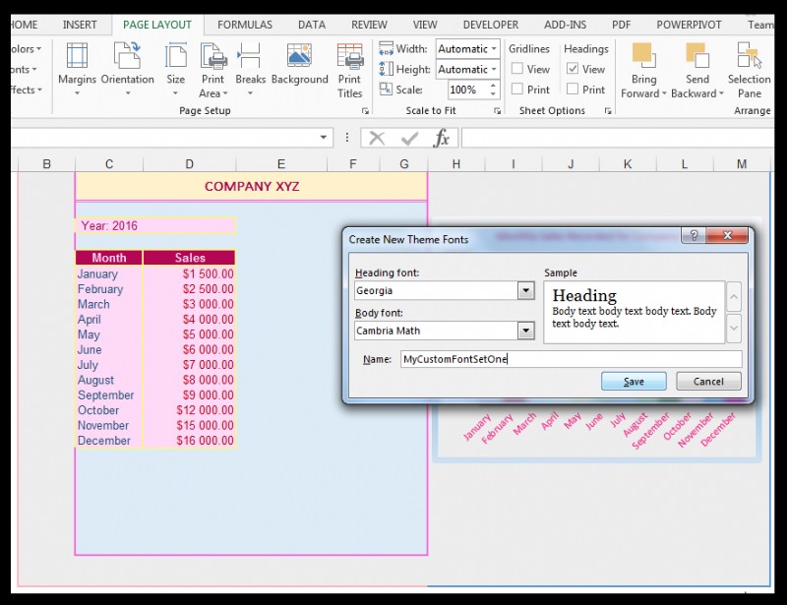Enable Print under Gridlines

(515, 89)
